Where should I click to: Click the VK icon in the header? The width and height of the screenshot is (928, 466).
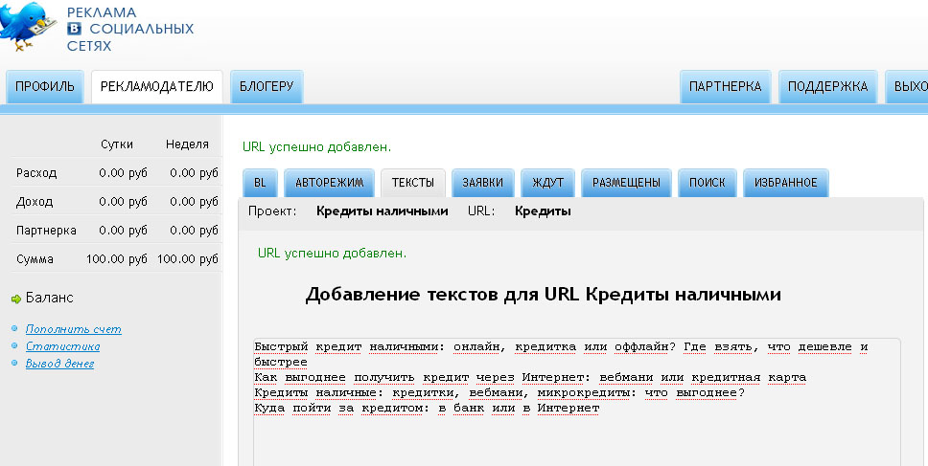(75, 29)
